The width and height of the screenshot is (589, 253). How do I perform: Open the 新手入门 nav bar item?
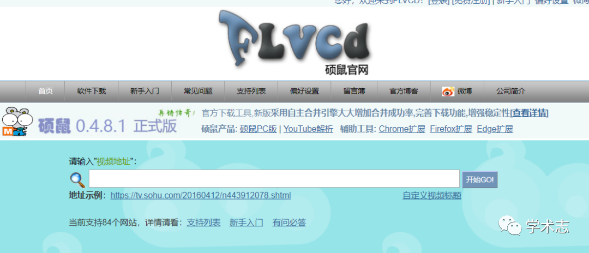145,91
